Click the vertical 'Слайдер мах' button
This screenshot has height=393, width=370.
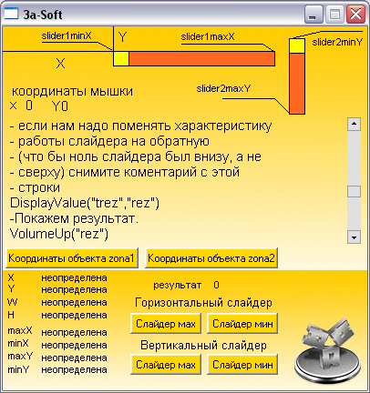[x=166, y=365]
